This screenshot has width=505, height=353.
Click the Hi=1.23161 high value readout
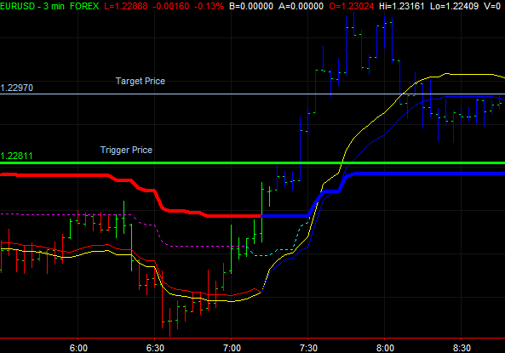coord(402,6)
